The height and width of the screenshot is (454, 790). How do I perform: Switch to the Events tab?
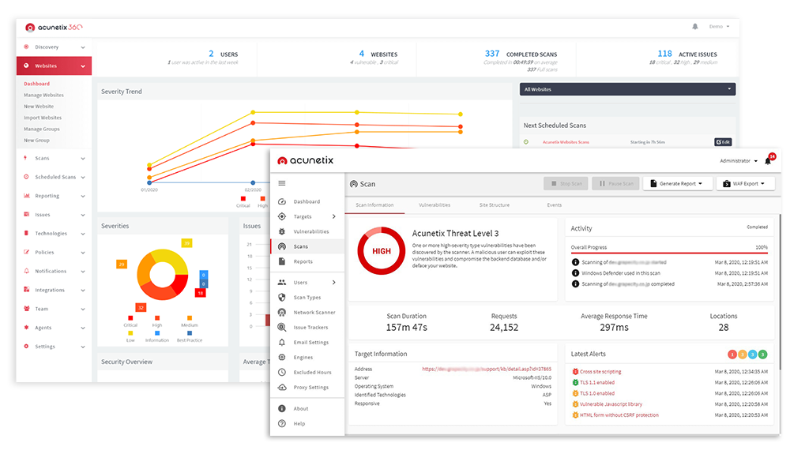(x=555, y=205)
